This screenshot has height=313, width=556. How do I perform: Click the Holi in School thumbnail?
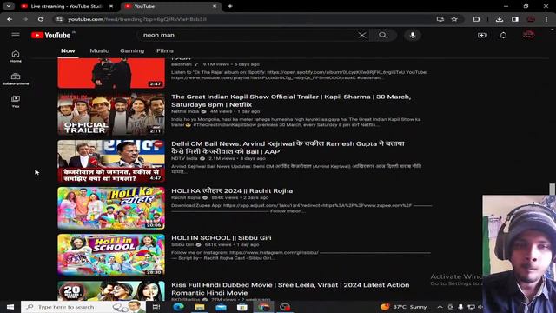pyautogui.click(x=111, y=255)
